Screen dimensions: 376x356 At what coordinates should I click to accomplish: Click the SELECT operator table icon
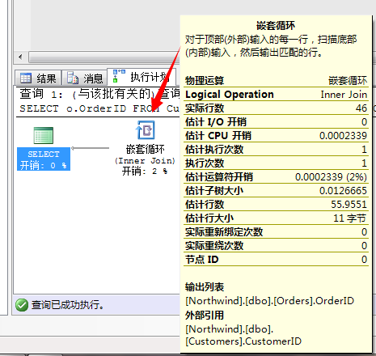[x=44, y=135]
